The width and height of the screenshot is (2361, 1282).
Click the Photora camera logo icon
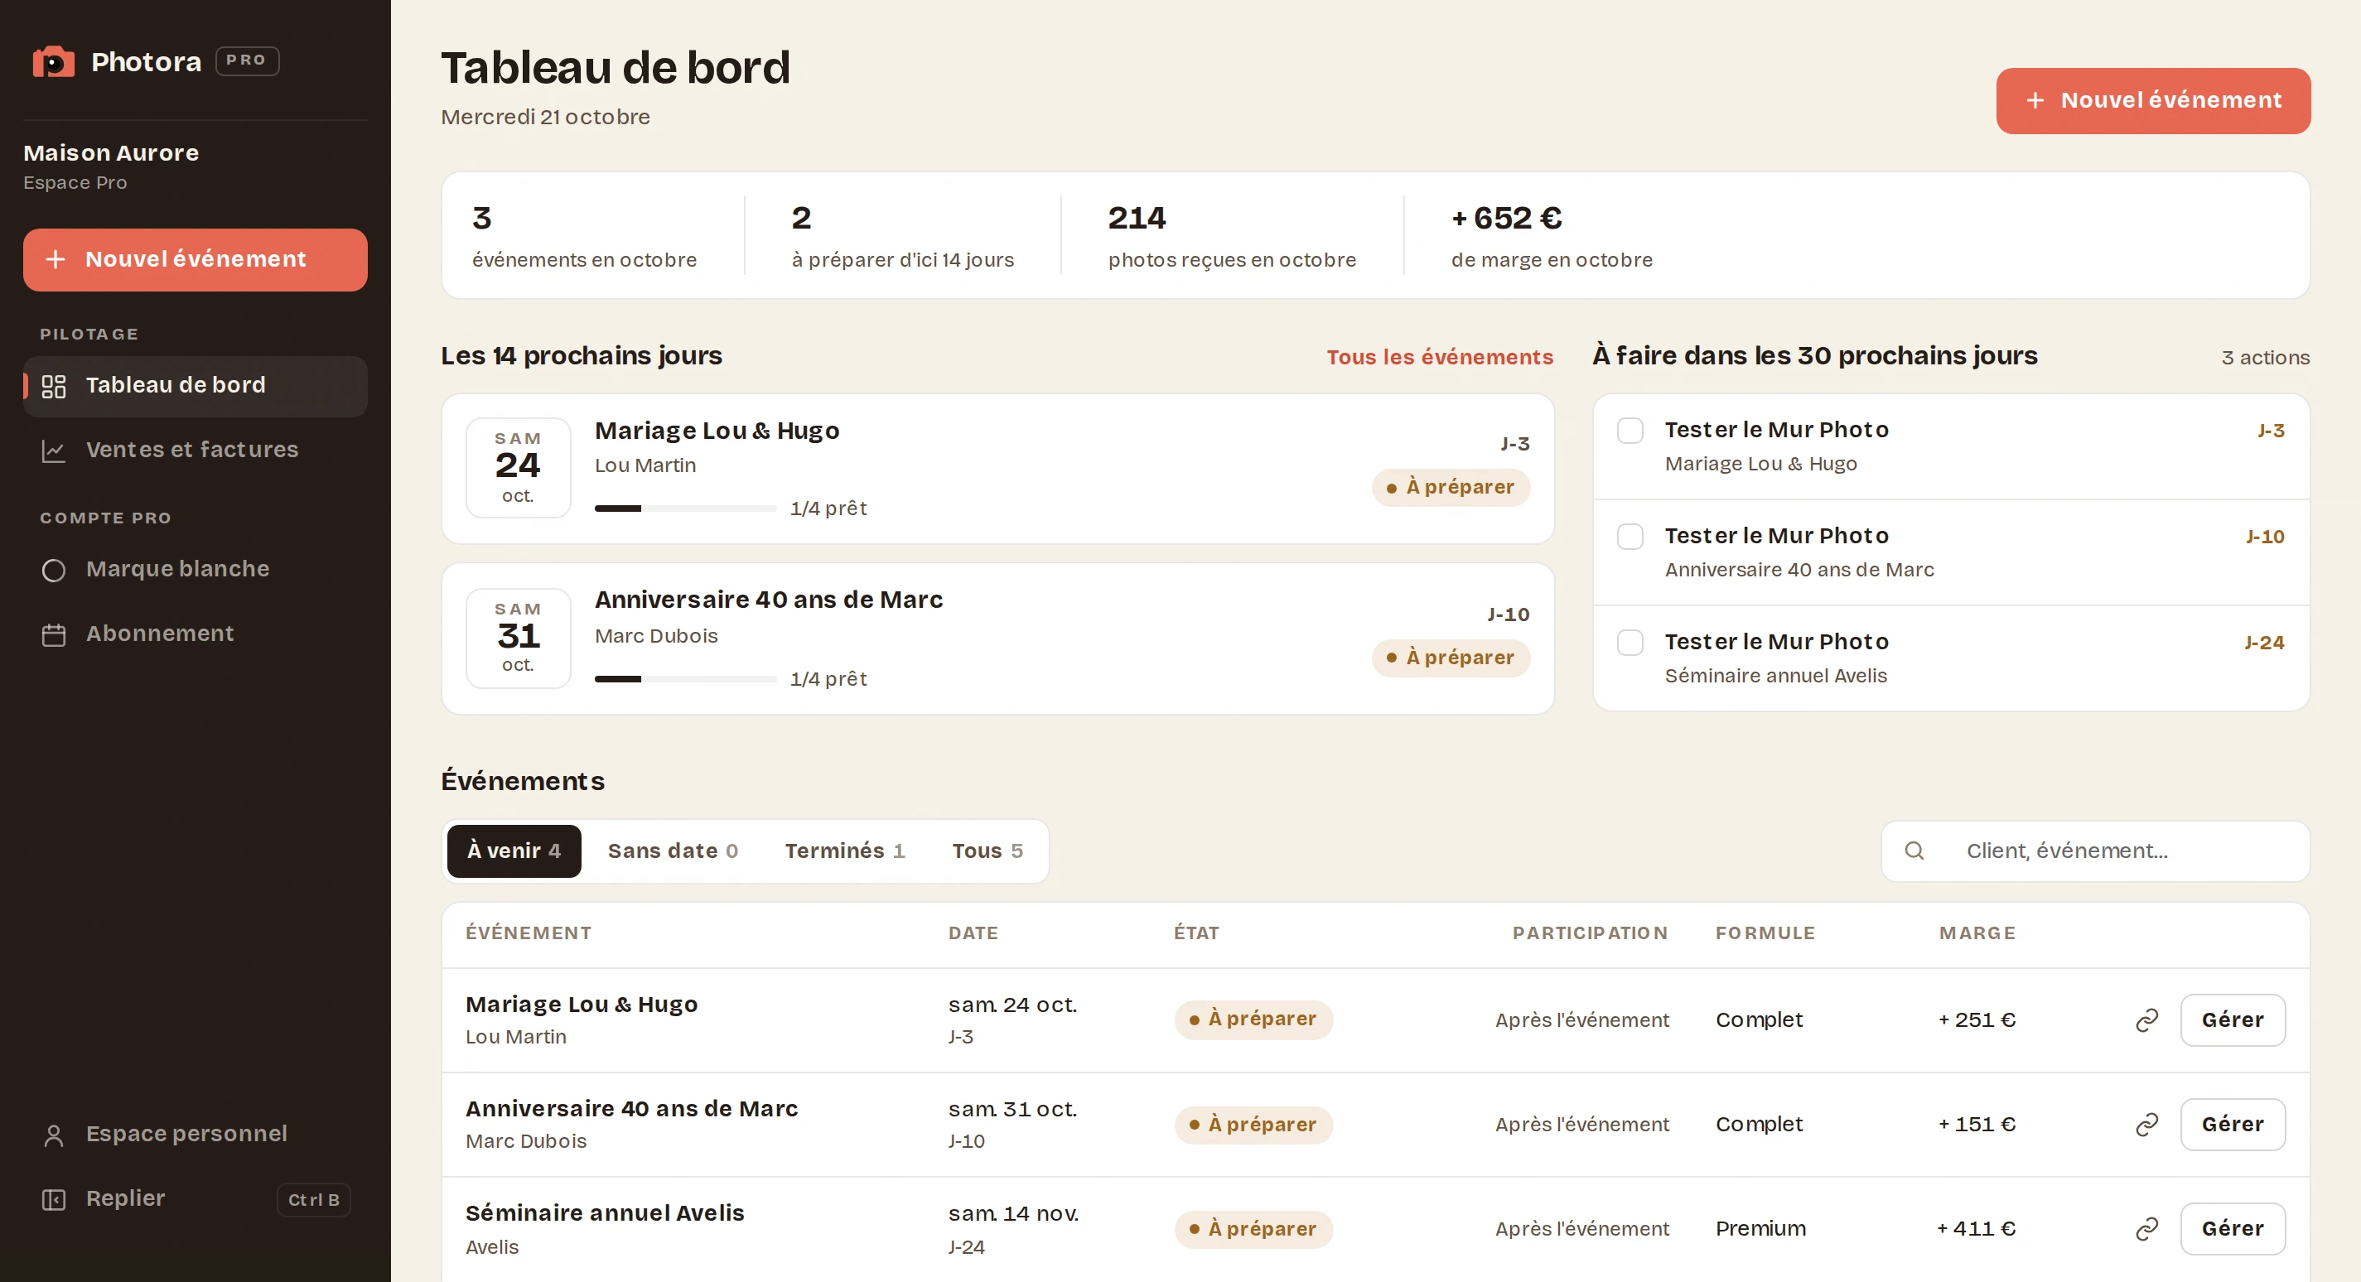53,61
